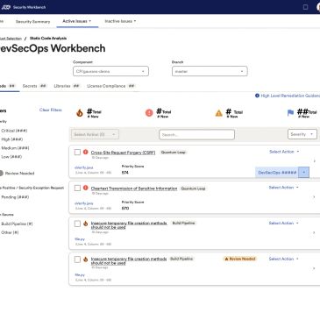Open the Component dropdown
Viewport: 320px width, 320px height.
(x=110, y=71)
